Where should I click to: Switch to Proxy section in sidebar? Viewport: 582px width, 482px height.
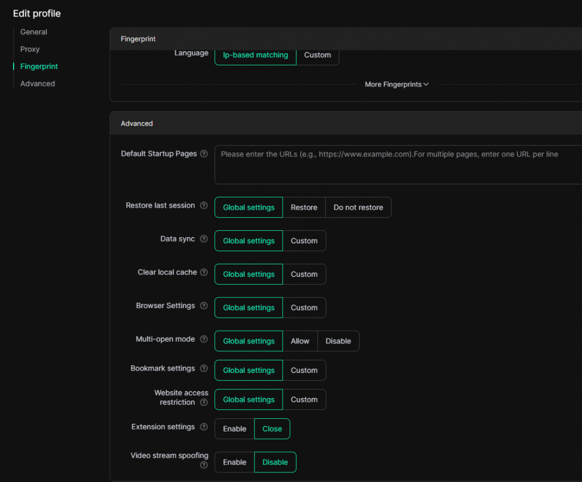(30, 49)
